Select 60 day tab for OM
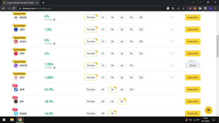Image resolution: width=219 pixels, height=123 pixels. click(x=112, y=102)
